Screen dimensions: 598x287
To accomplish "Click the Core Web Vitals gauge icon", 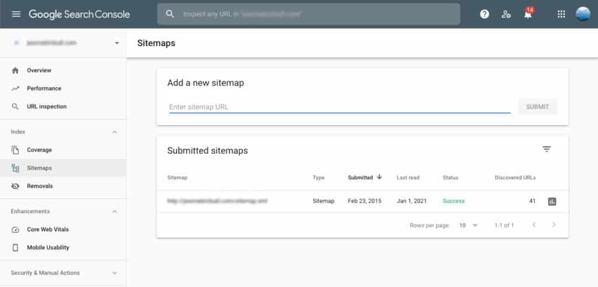I will pyautogui.click(x=15, y=230).
